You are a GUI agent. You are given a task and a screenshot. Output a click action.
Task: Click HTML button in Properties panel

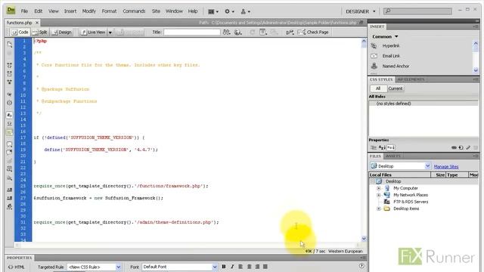point(16,267)
